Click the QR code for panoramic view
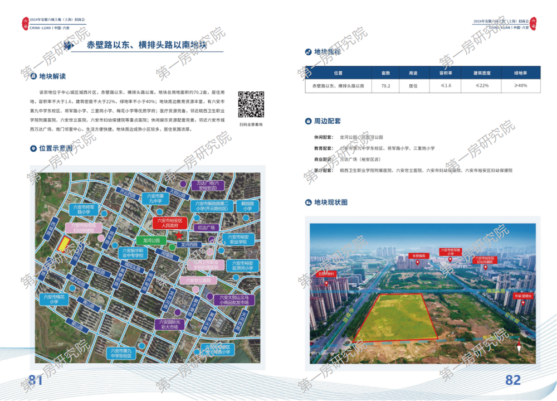The image size is (557, 401). coord(250,104)
